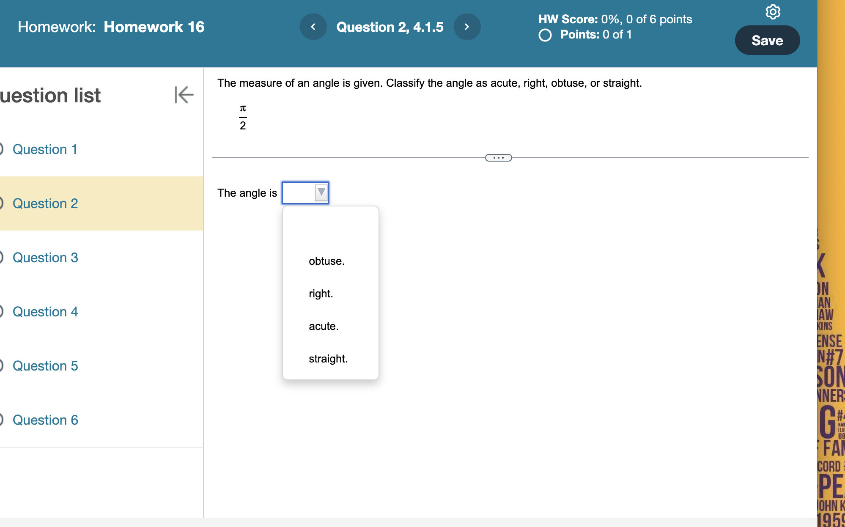This screenshot has height=527, width=845.
Task: Select obtuse in the answer list
Action: [x=326, y=261]
